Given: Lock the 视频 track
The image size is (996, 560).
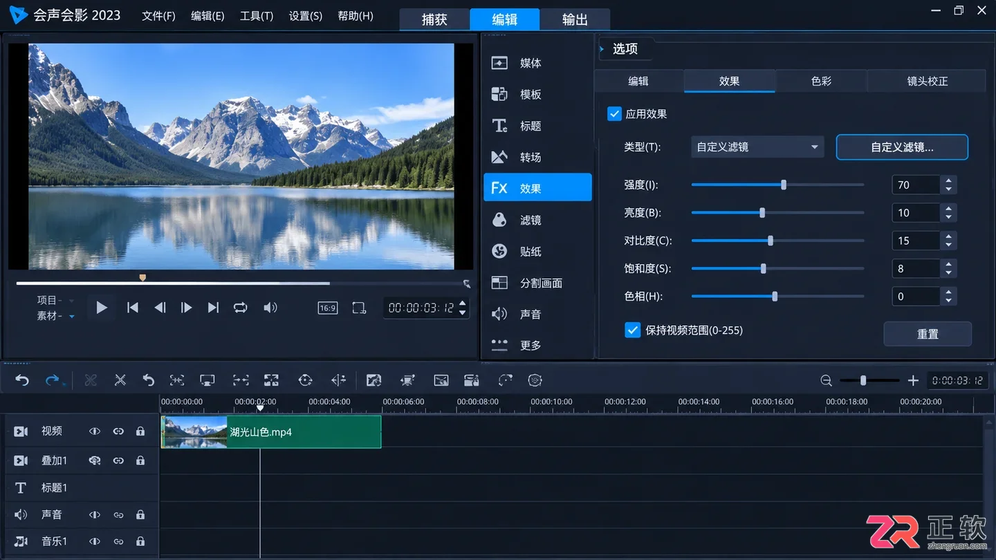Looking at the screenshot, I should click(x=140, y=431).
